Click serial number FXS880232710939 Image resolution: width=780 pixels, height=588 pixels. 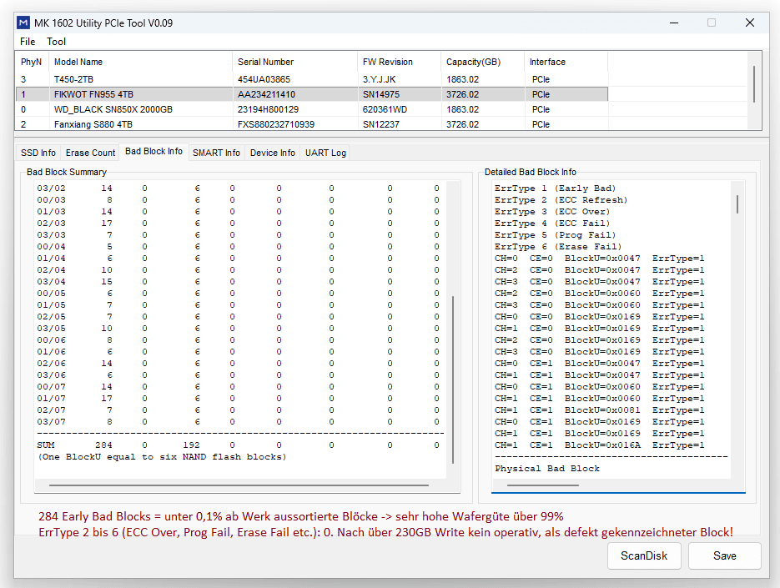pos(275,124)
